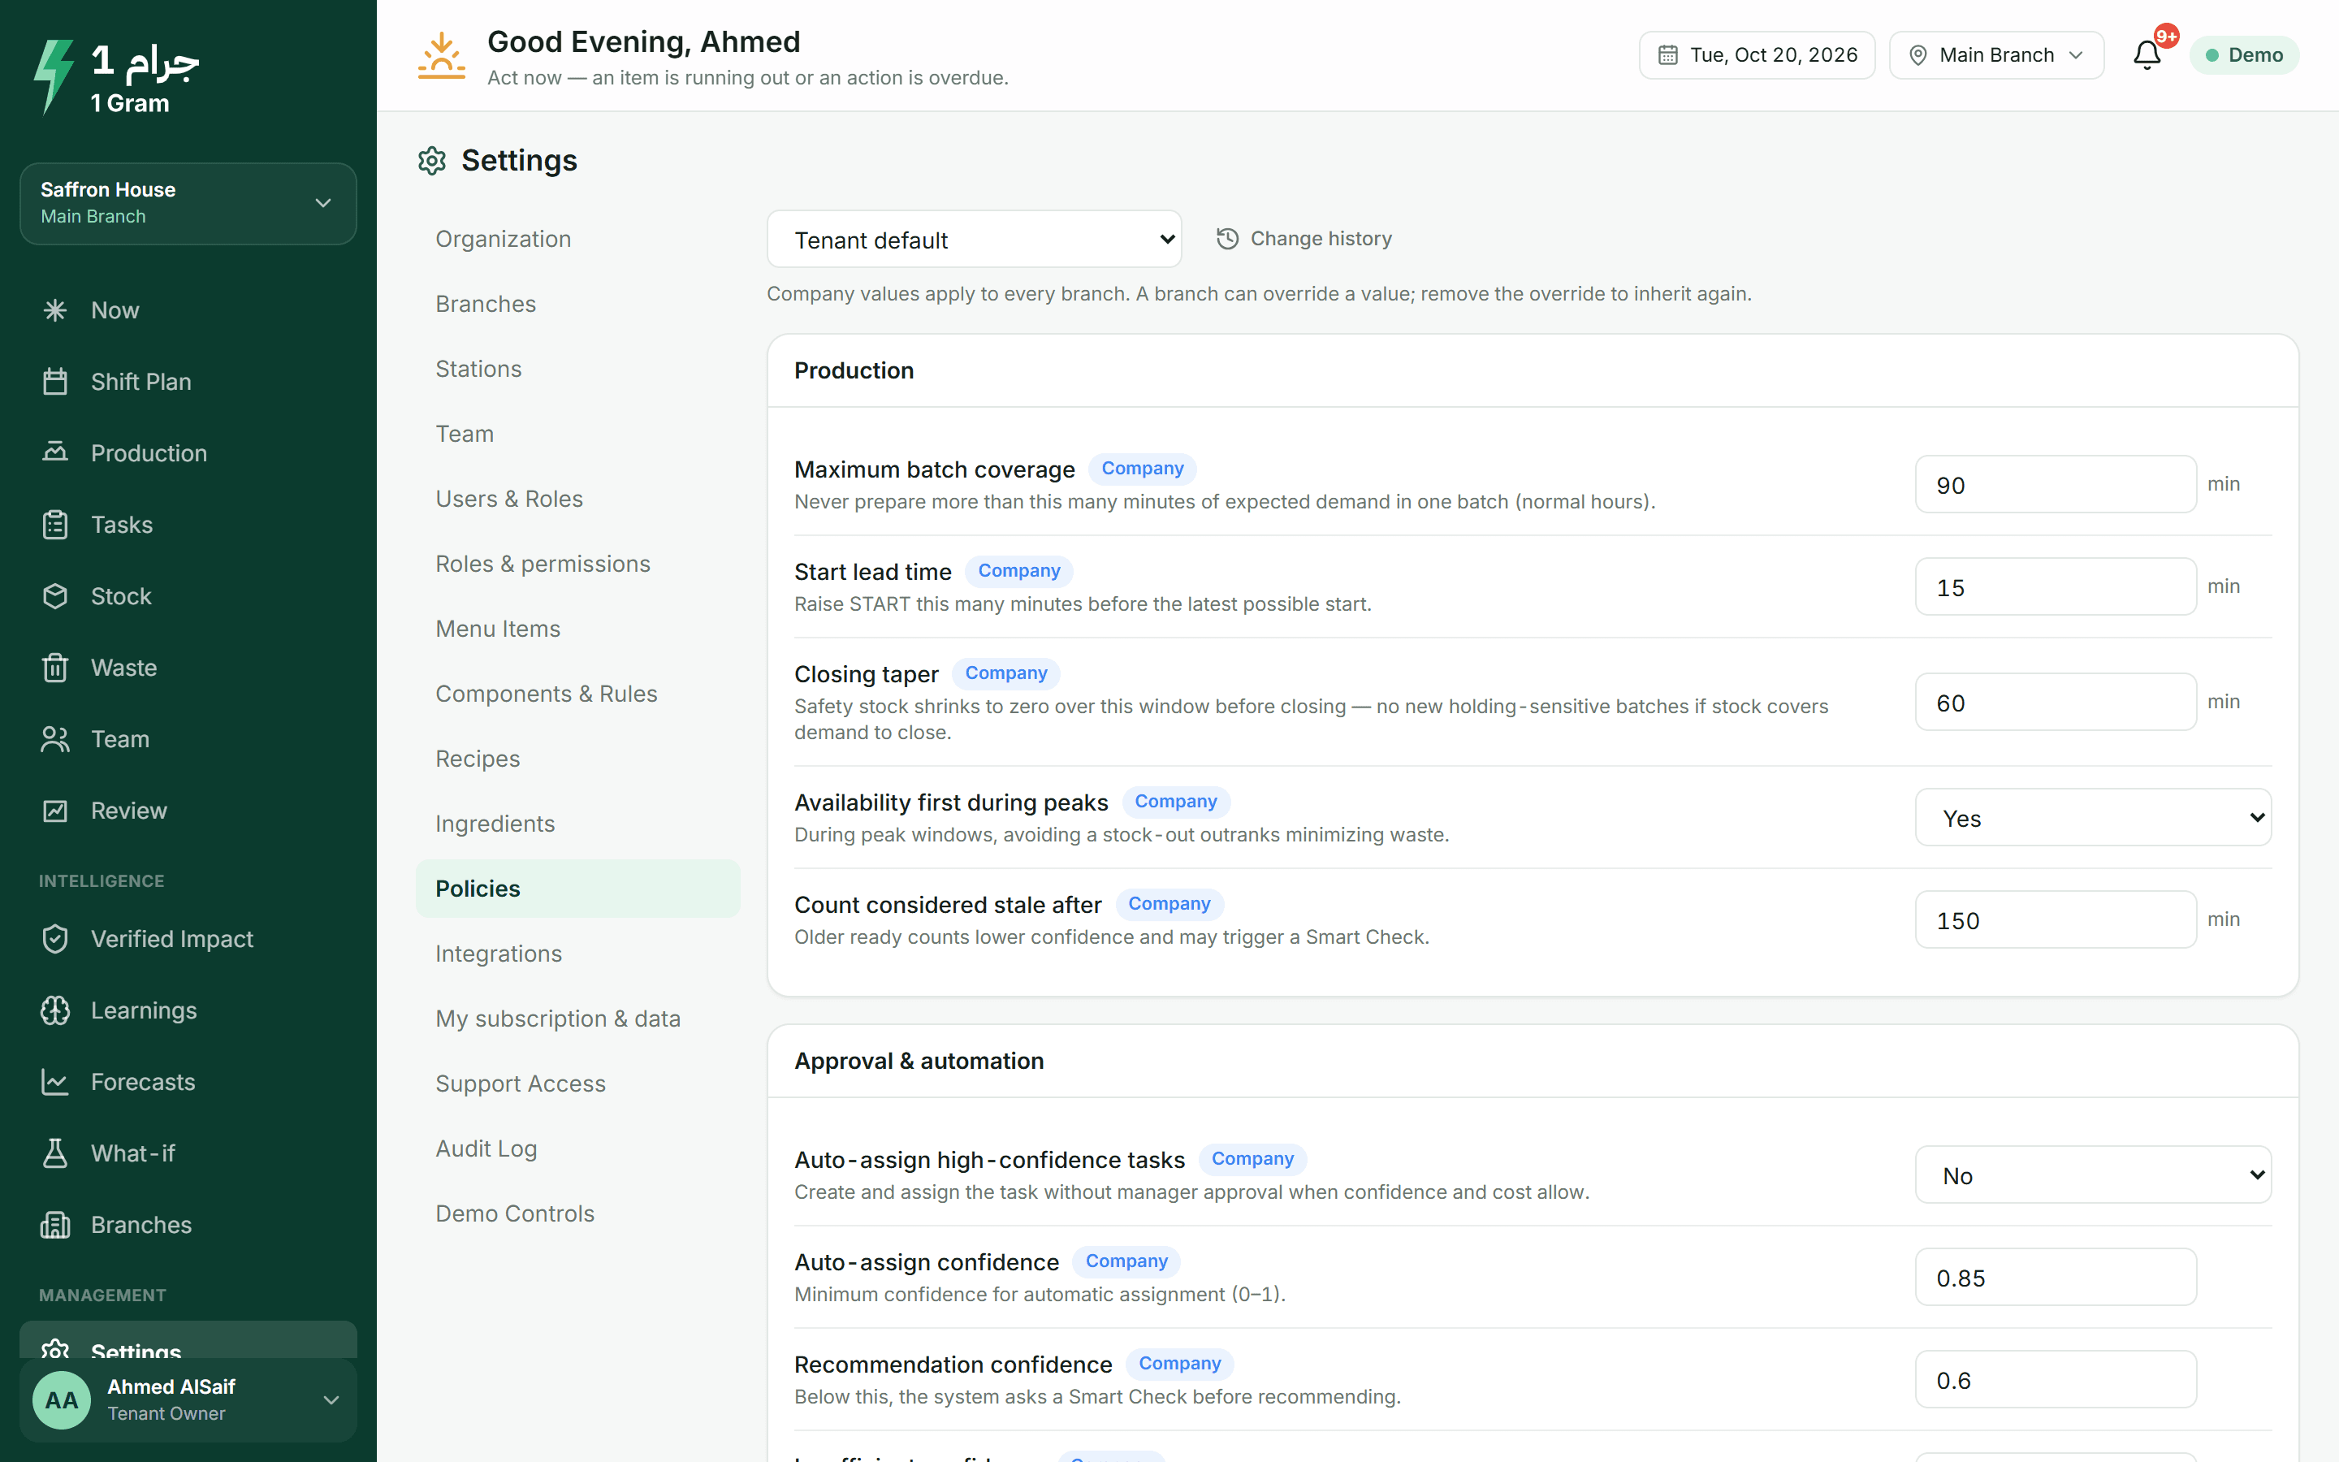Click the Closing taper input field
Viewport: 2339px width, 1462px height.
tap(2055, 702)
